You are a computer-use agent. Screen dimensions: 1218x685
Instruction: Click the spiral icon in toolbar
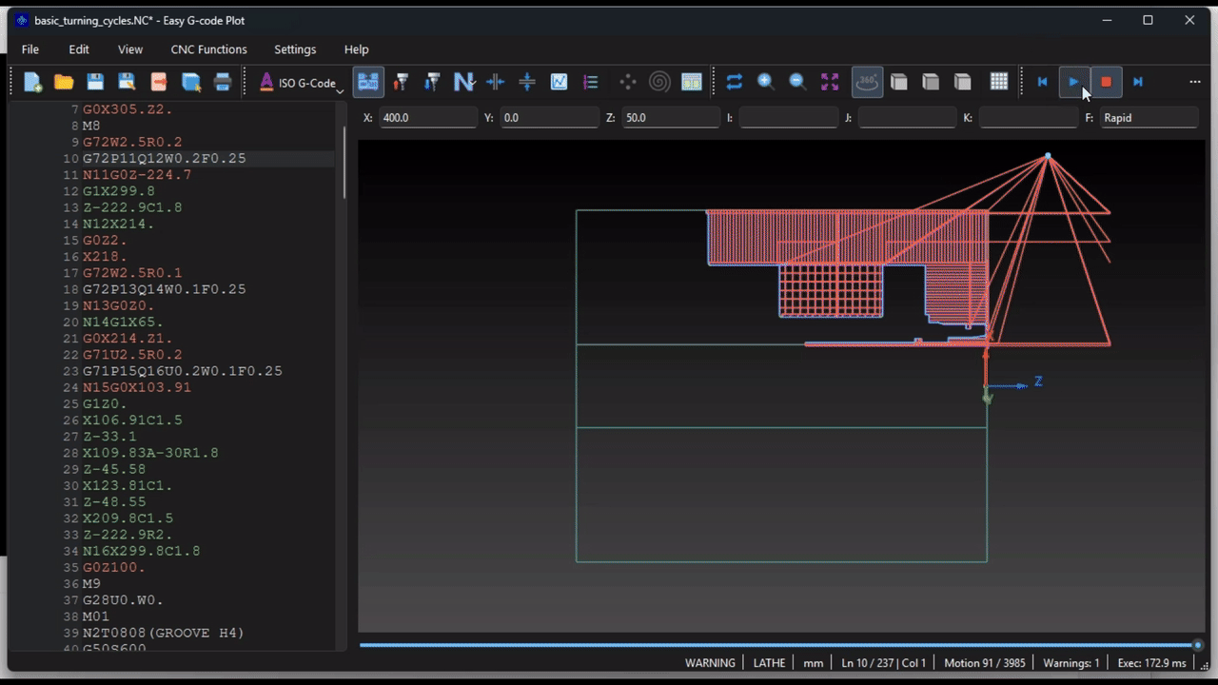tap(659, 82)
